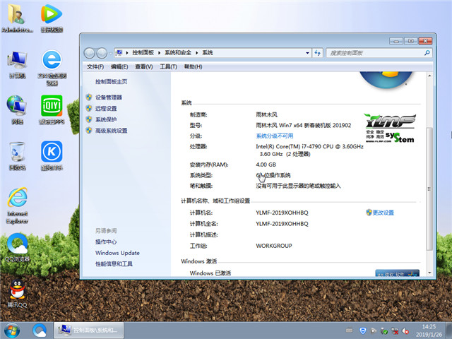Open the 查看(V) menu
The width and height of the screenshot is (452, 339).
144,66
